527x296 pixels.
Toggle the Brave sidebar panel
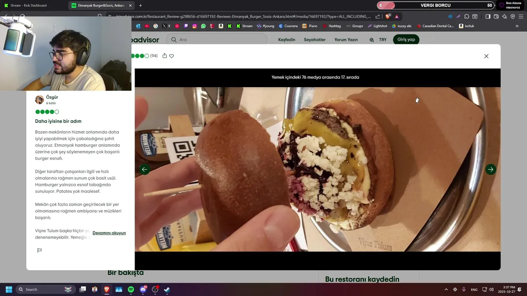488,16
